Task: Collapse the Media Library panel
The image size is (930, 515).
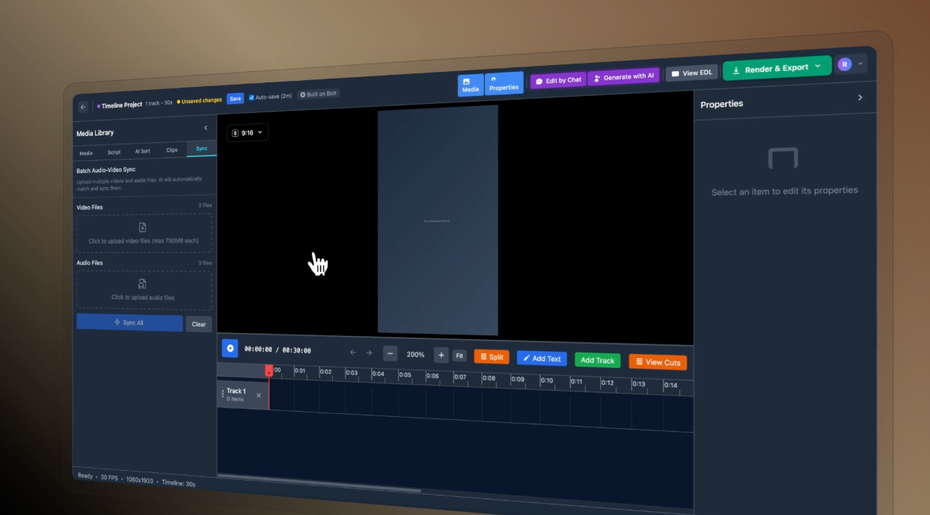Action: coord(206,128)
